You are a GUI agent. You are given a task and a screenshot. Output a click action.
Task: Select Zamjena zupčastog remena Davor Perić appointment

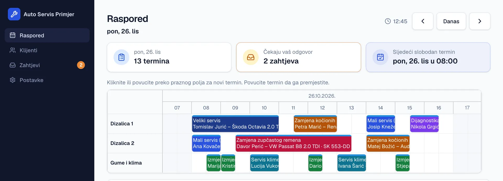point(293,143)
